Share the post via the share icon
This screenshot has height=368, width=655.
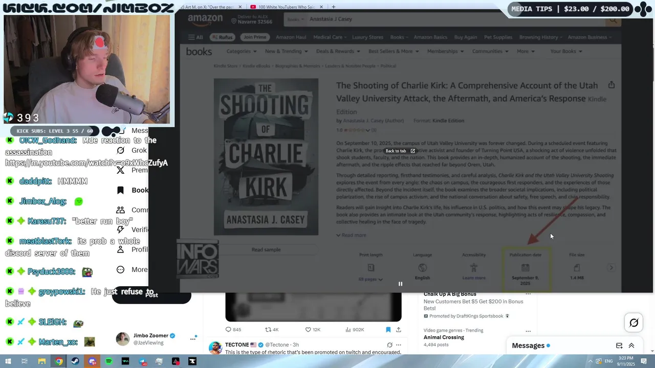point(399,330)
